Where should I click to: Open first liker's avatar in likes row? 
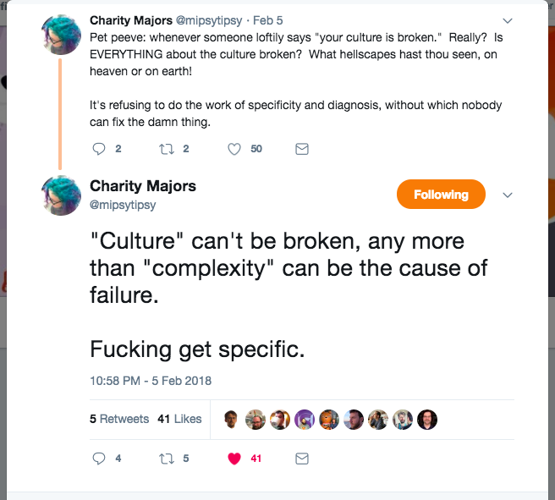[x=231, y=420]
